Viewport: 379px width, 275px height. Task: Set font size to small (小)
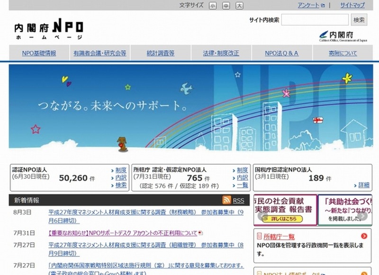click(x=212, y=6)
